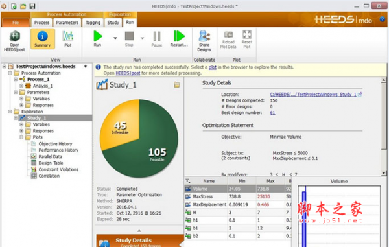The height and width of the screenshot is (247, 389).
Task: Click the Reset Plot icon
Action: tap(247, 40)
